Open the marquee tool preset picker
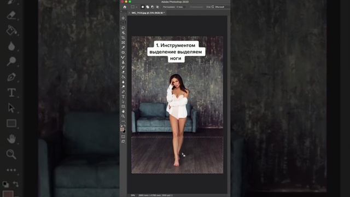The width and height of the screenshot is (350, 197). click(134, 7)
